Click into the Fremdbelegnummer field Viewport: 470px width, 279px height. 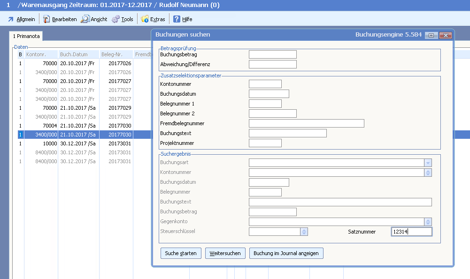(x=306, y=123)
